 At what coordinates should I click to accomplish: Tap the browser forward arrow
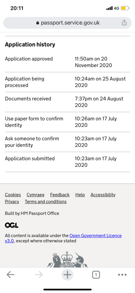(39, 275)
